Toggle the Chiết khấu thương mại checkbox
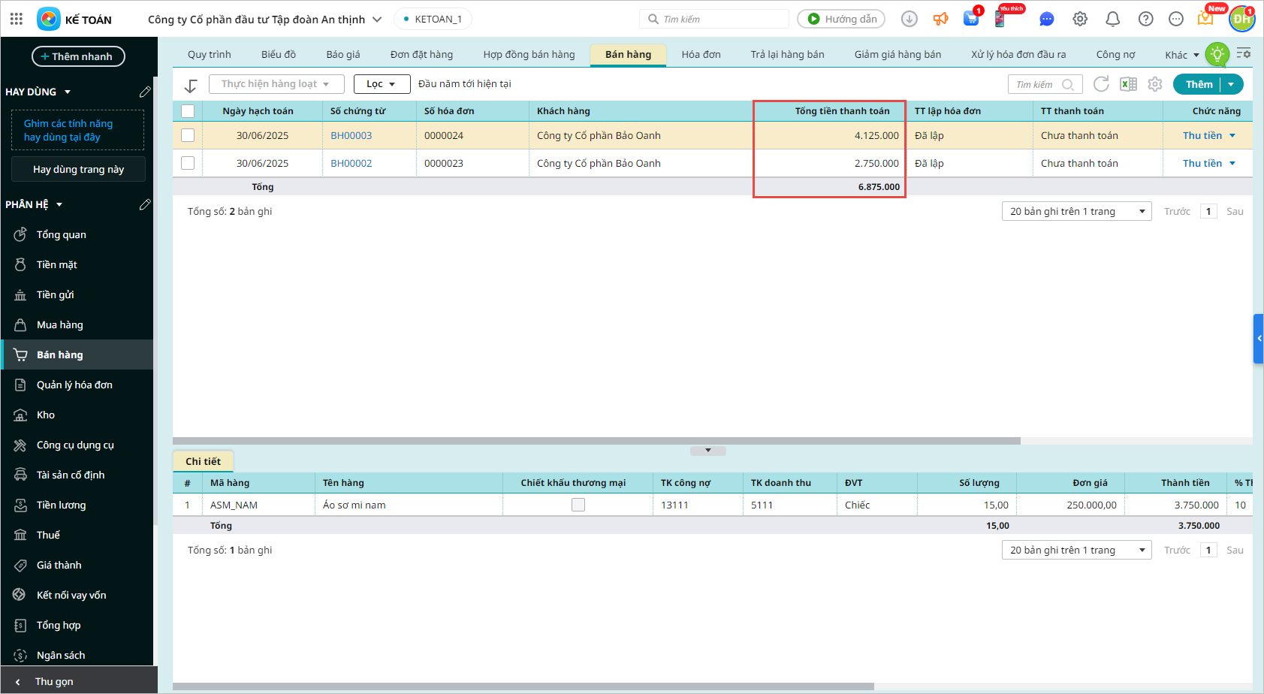Screen dimensions: 1264x694 coord(578,505)
